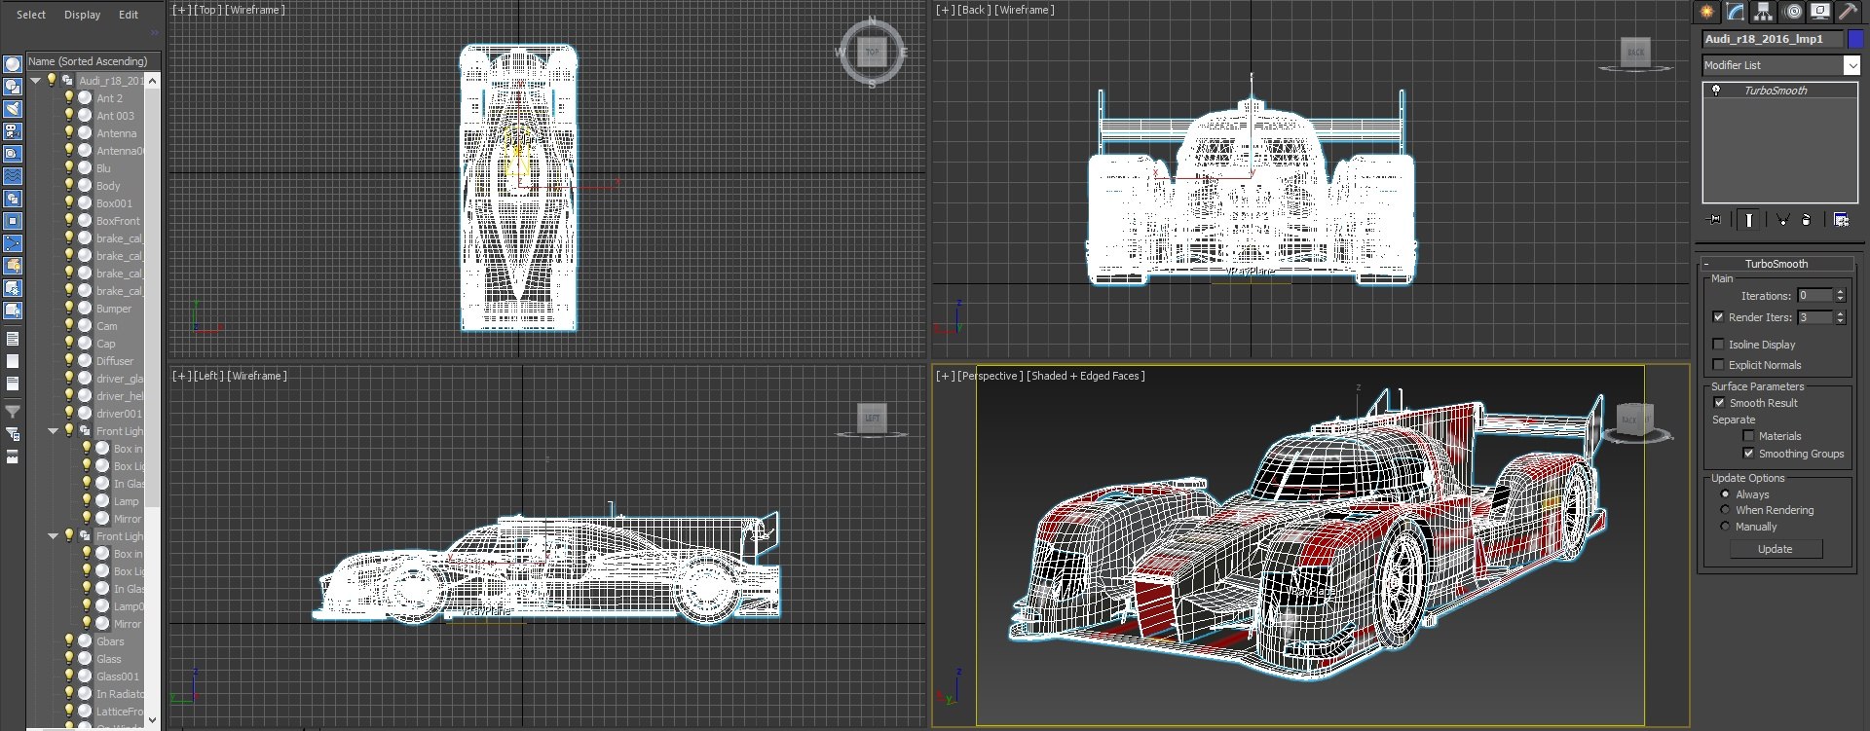Open Perspective viewport Shaded + Edged Faces menu
The height and width of the screenshot is (731, 1870).
(1086, 376)
